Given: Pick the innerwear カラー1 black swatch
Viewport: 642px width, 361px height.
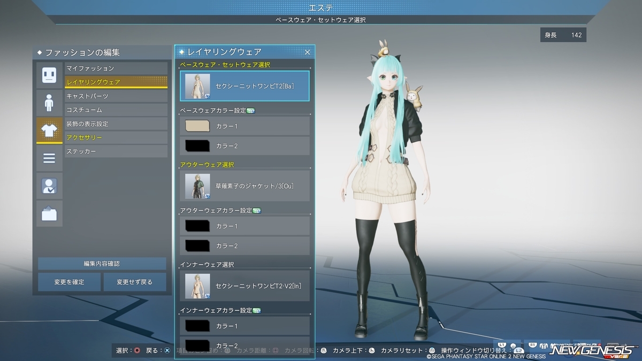Looking at the screenshot, I should point(197,326).
